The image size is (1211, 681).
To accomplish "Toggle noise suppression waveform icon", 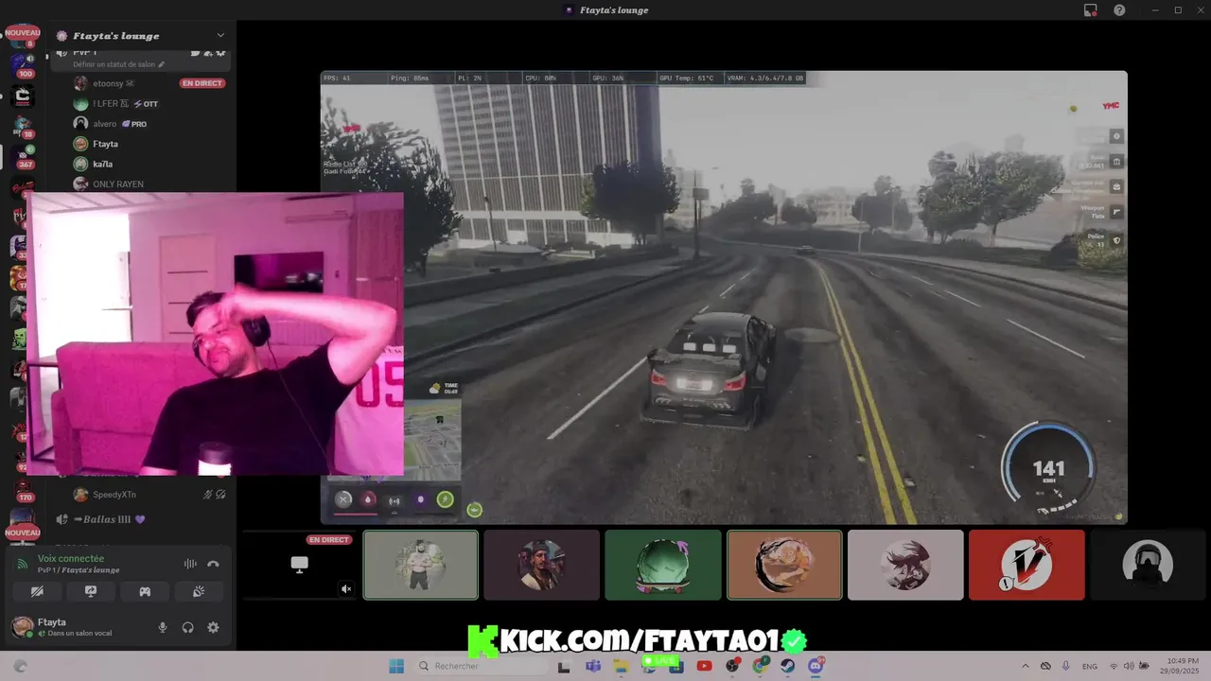I will 190,564.
